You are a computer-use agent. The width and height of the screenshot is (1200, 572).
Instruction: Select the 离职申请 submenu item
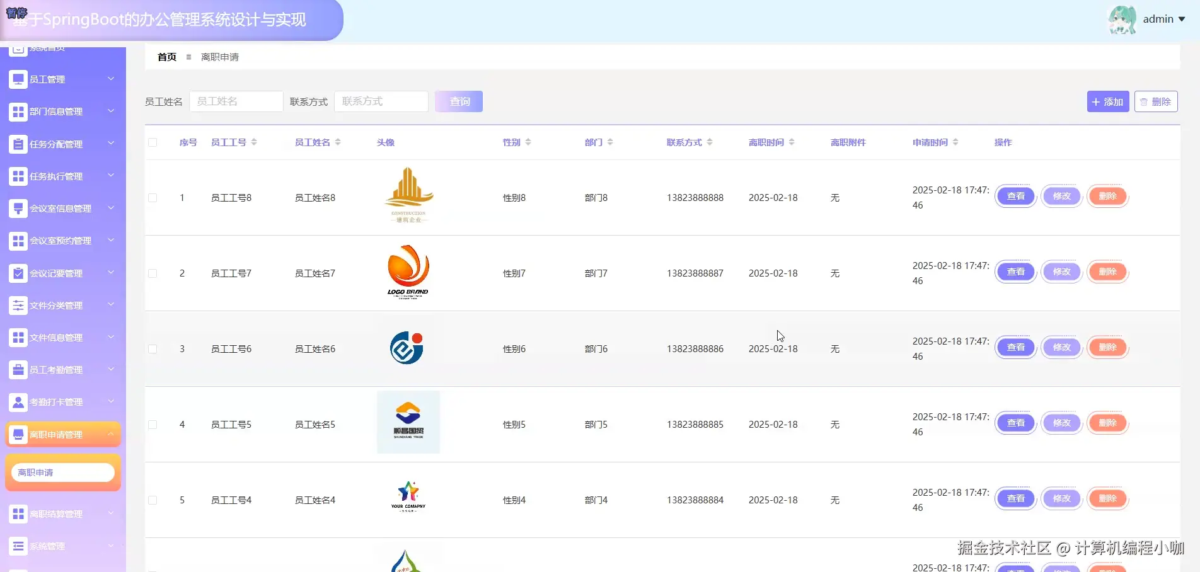(x=63, y=472)
